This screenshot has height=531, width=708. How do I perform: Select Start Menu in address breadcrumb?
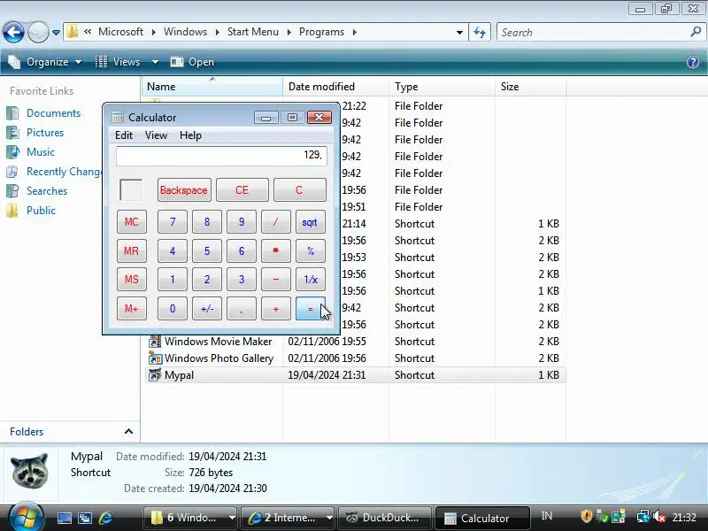[253, 32]
